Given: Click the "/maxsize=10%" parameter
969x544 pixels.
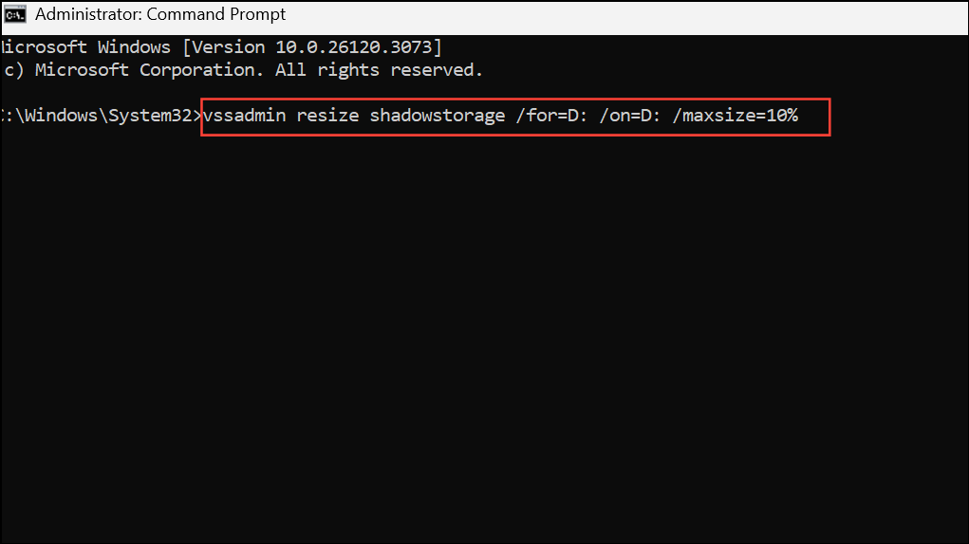Looking at the screenshot, I should (740, 116).
